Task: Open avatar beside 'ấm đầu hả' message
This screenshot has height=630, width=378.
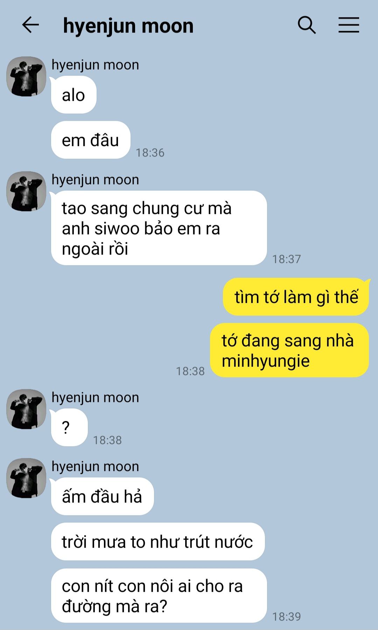Action: pos(26,478)
